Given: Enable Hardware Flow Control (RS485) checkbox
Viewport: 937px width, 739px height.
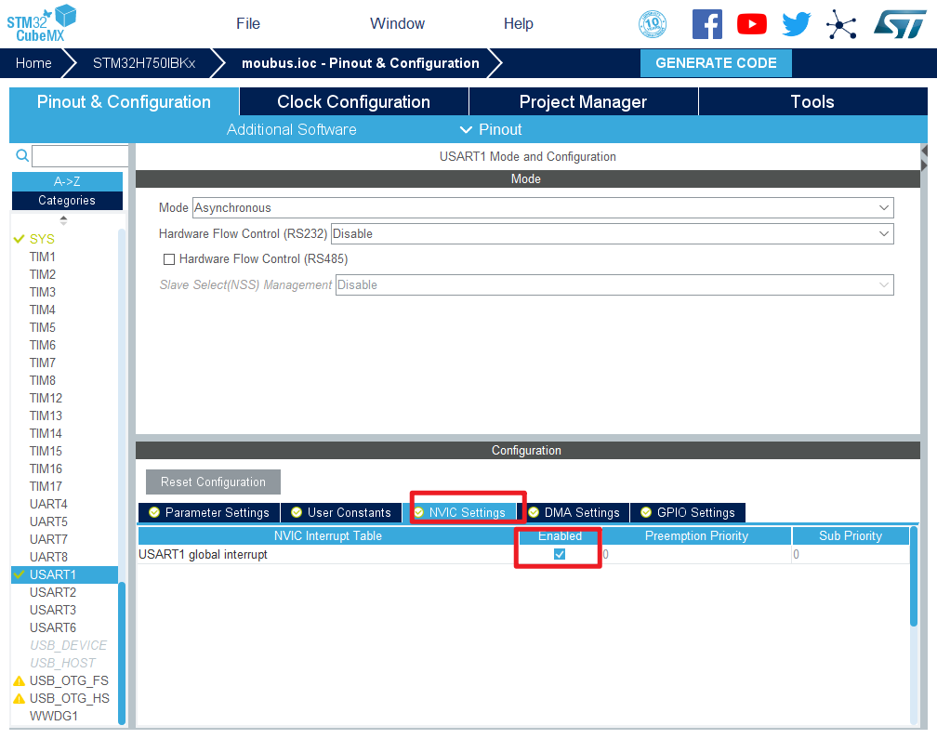Looking at the screenshot, I should pyautogui.click(x=169, y=259).
